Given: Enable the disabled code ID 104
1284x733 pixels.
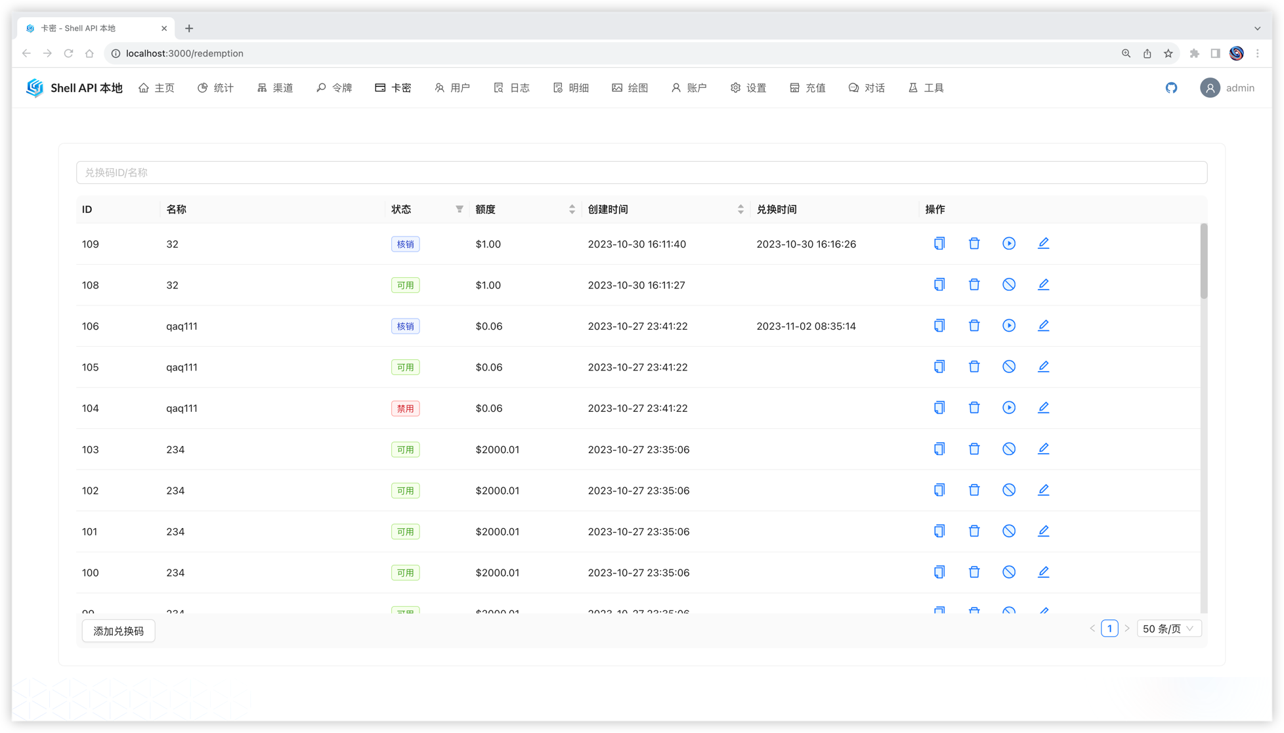Looking at the screenshot, I should point(1009,408).
